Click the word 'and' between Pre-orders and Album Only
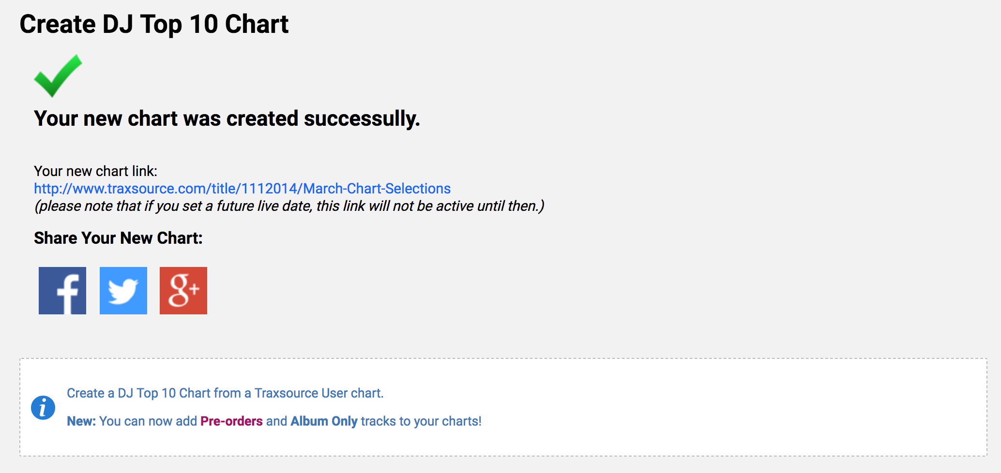 [276, 421]
